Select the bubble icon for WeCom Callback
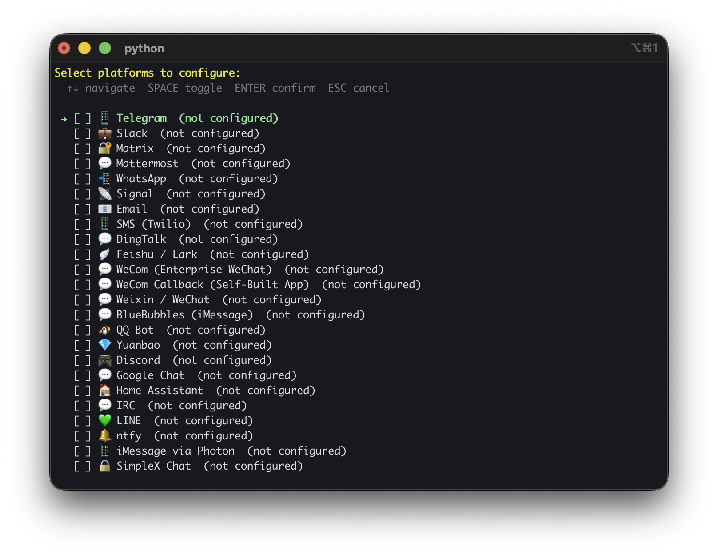This screenshot has width=718, height=556. (104, 285)
